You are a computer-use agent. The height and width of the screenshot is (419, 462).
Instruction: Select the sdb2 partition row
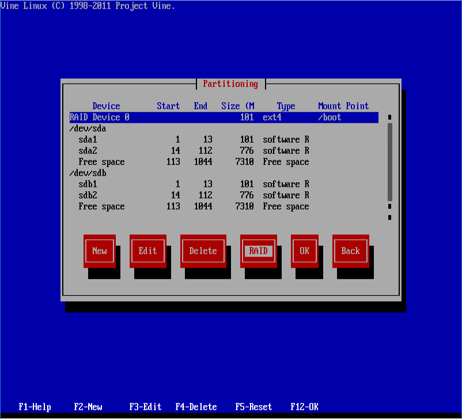(224, 195)
